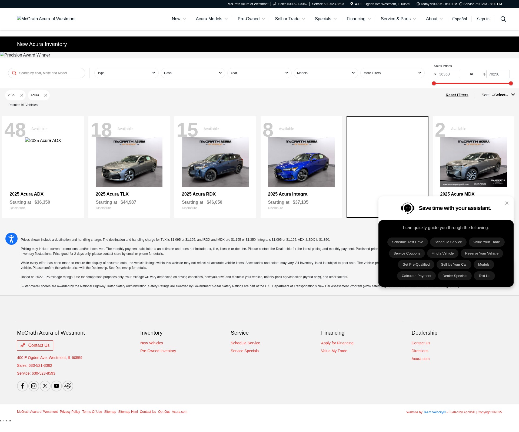The image size is (519, 432).
Task: Select Find a Vehicle assistant option
Action: (443, 253)
